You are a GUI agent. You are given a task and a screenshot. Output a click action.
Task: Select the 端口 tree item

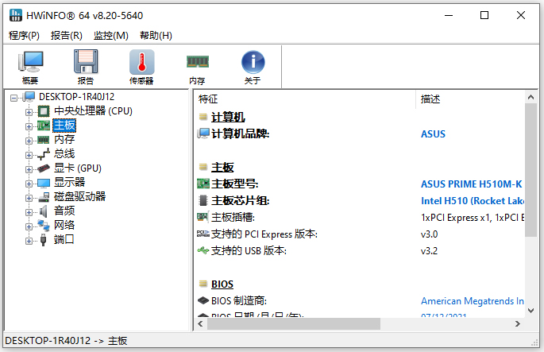point(64,239)
